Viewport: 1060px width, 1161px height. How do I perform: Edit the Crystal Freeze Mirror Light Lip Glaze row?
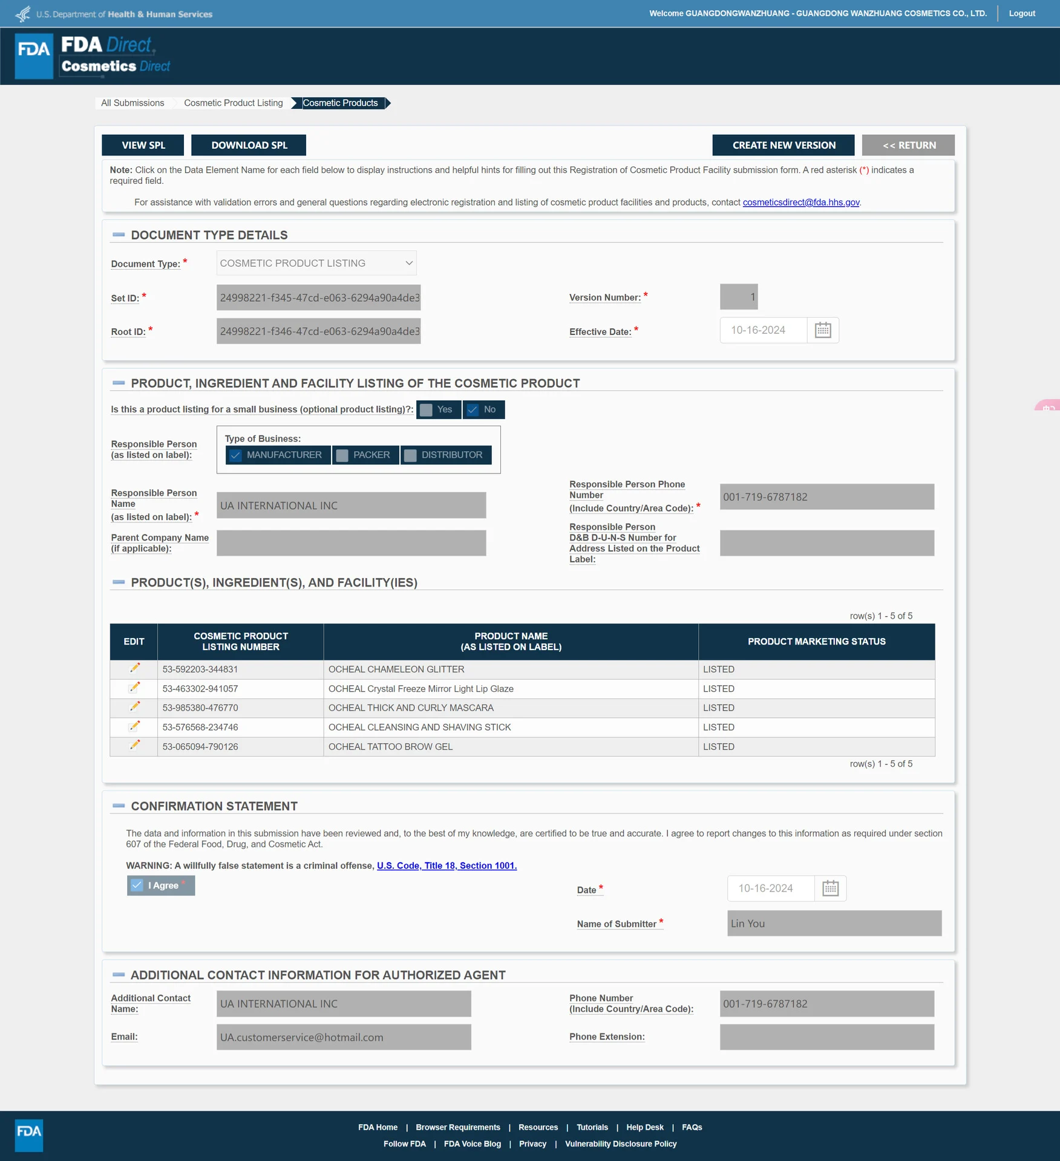pyautogui.click(x=134, y=688)
